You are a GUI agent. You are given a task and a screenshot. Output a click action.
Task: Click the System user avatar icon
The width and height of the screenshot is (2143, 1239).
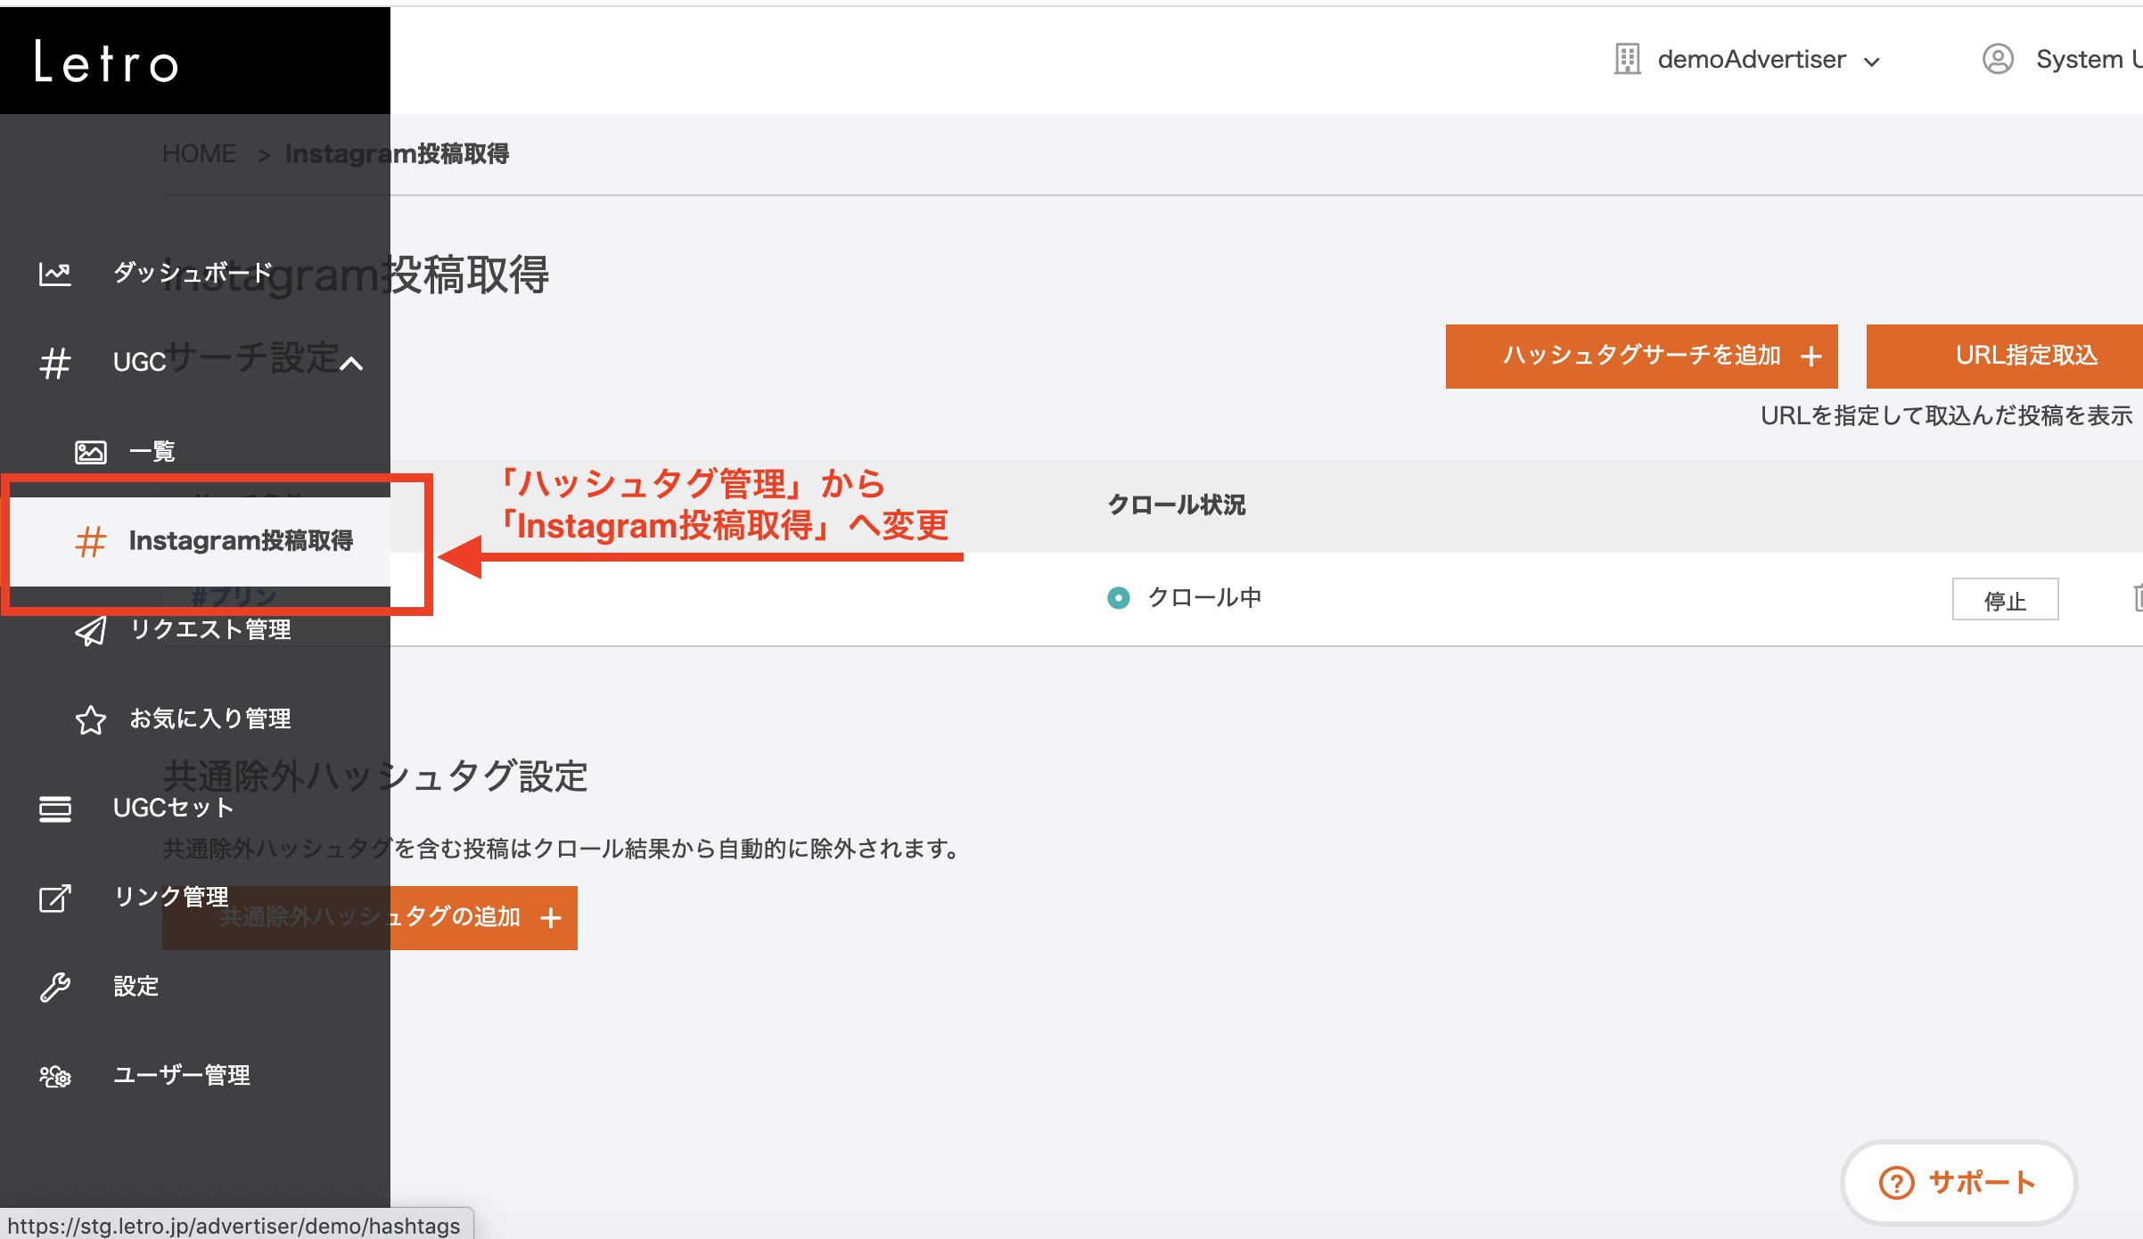(x=1998, y=60)
